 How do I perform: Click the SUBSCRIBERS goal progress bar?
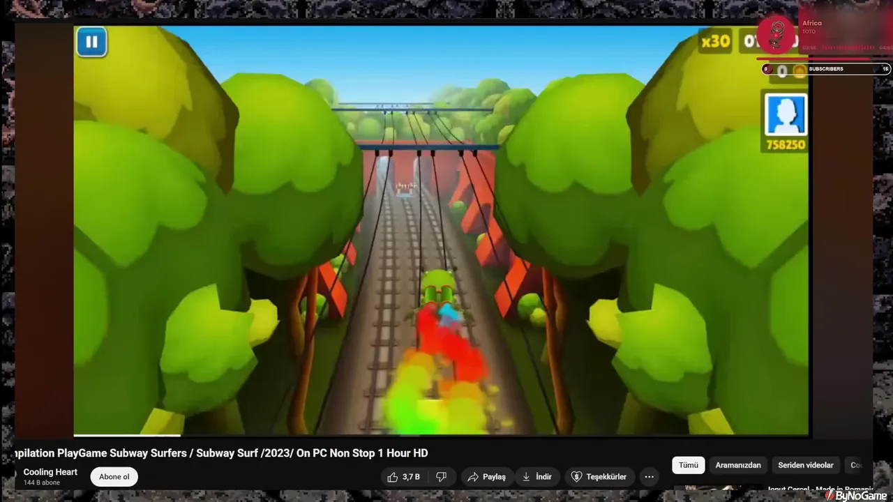click(826, 69)
